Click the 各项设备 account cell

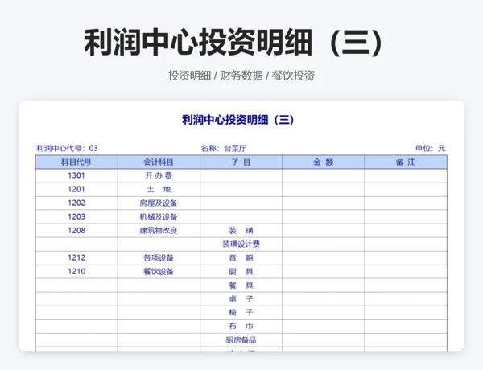(x=159, y=258)
